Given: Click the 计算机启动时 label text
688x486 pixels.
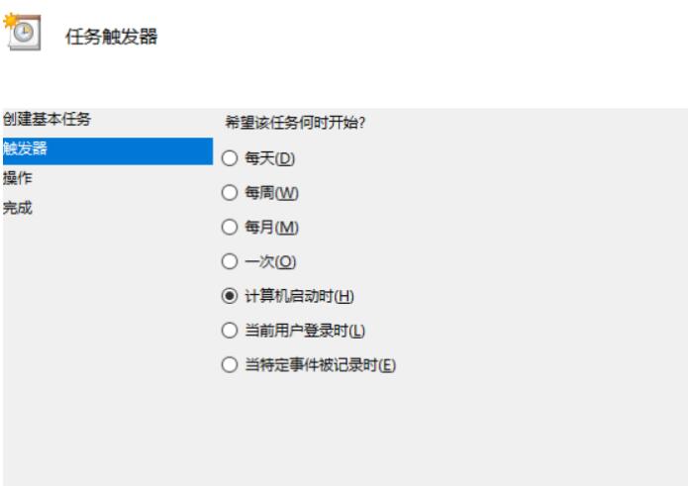Looking at the screenshot, I should click(x=289, y=296).
